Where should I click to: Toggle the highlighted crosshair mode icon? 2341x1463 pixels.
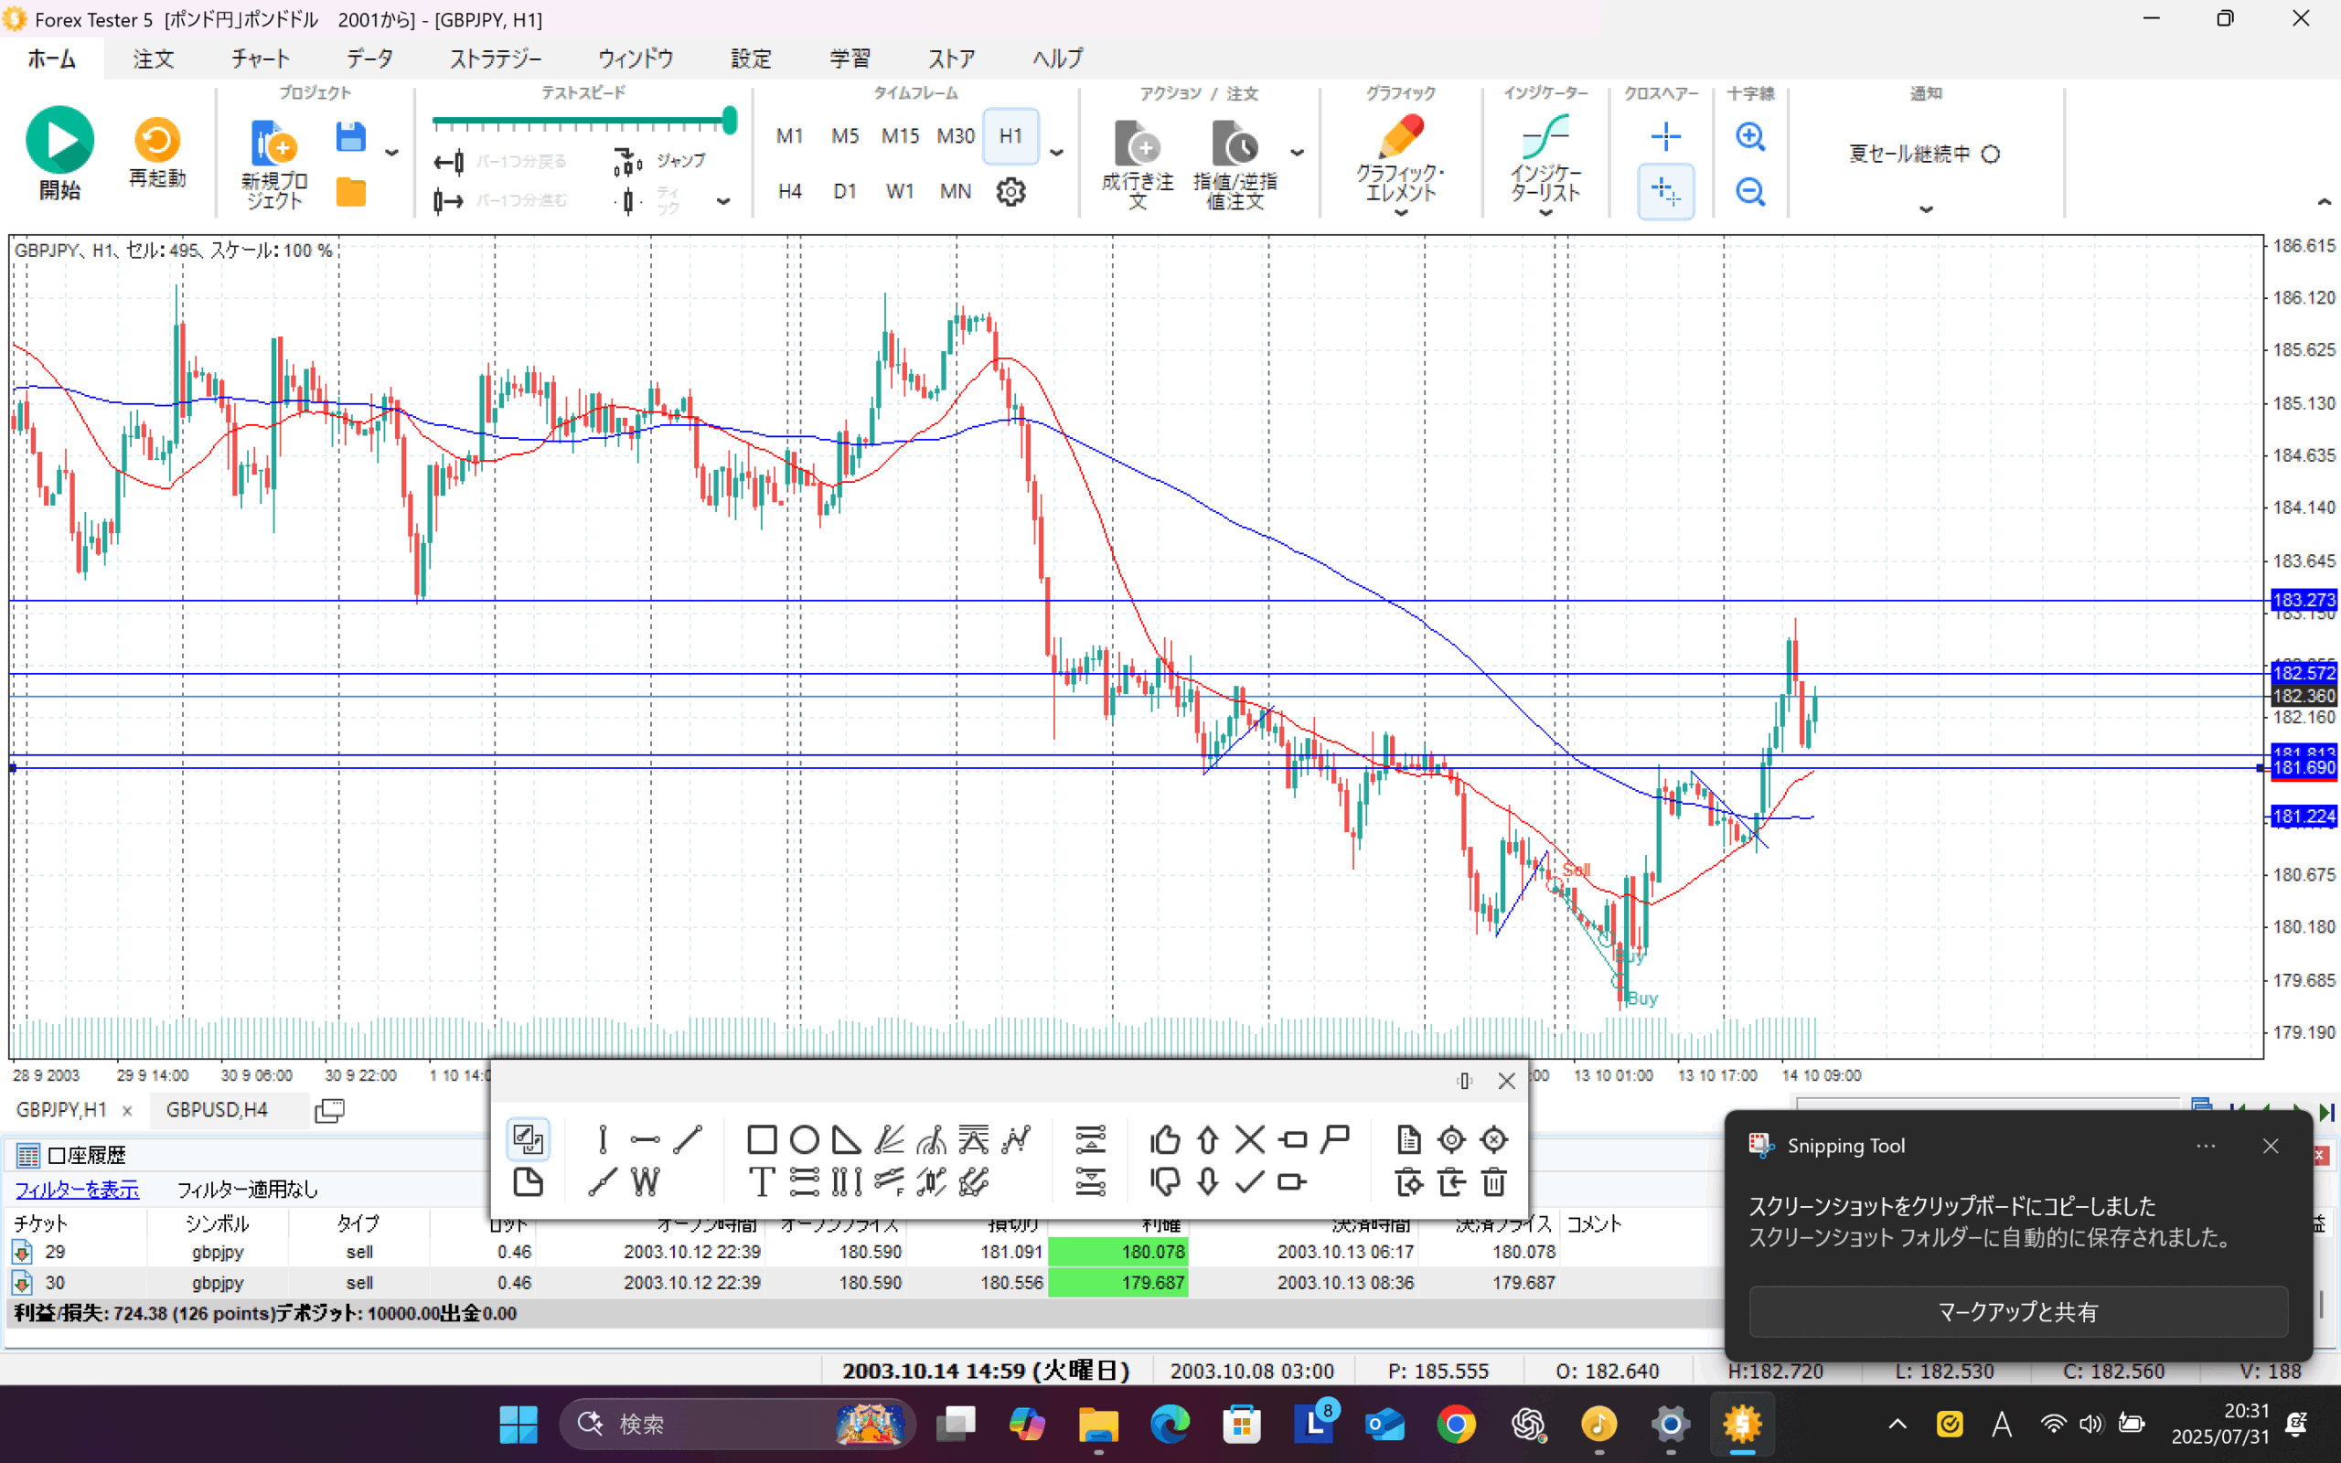1665,192
